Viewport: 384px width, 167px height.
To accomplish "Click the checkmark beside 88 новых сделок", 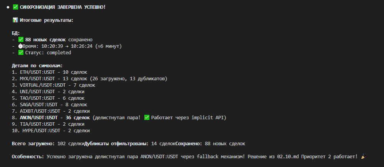I will (21, 40).
